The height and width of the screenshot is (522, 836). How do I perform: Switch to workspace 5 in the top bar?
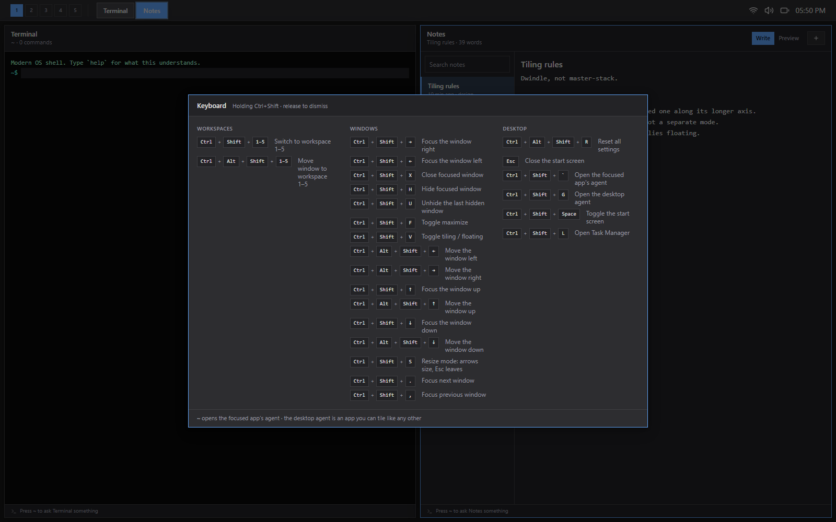(x=75, y=10)
